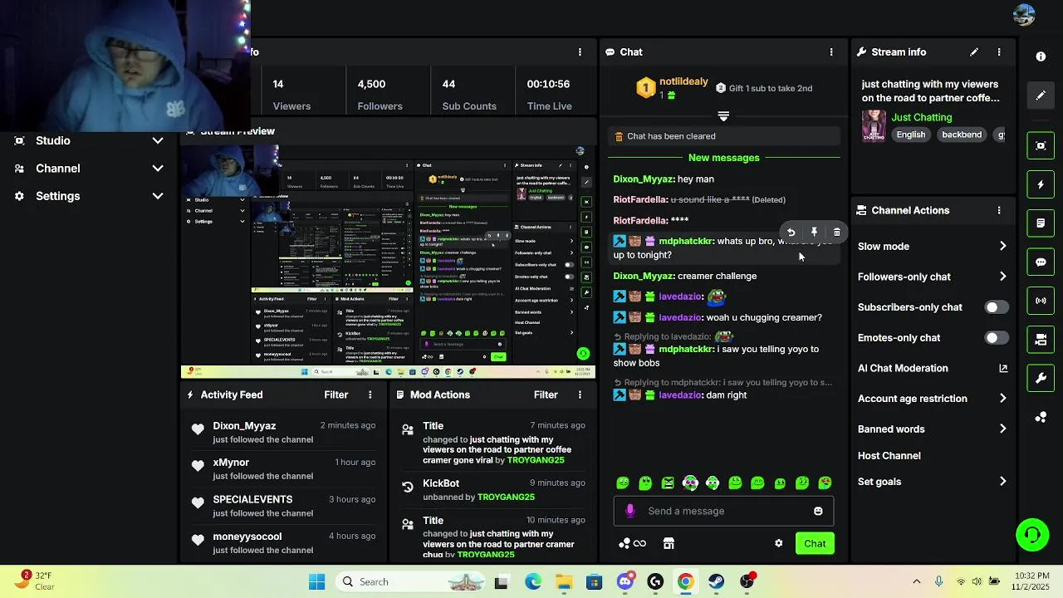The height and width of the screenshot is (598, 1063).
Task: Open Stream info panel three-dot menu
Action: (999, 52)
